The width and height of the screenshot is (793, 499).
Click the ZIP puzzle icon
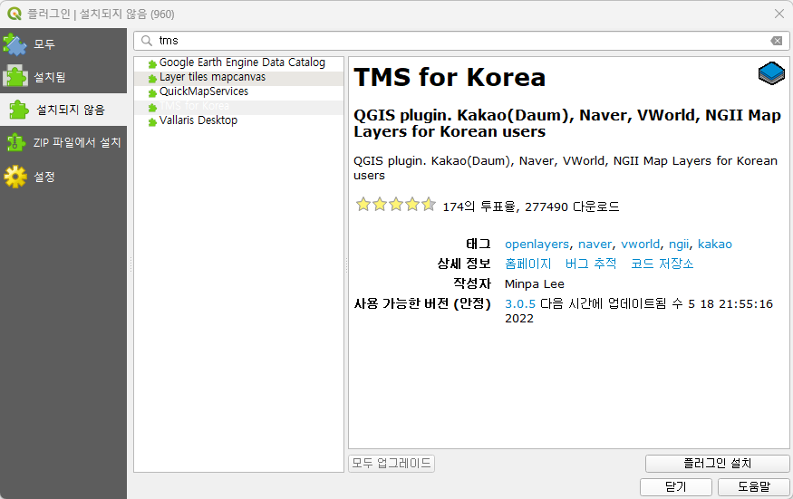click(15, 142)
